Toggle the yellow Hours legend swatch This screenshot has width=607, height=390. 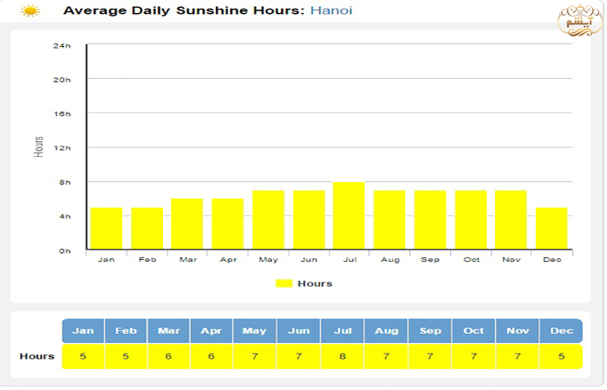pos(284,283)
